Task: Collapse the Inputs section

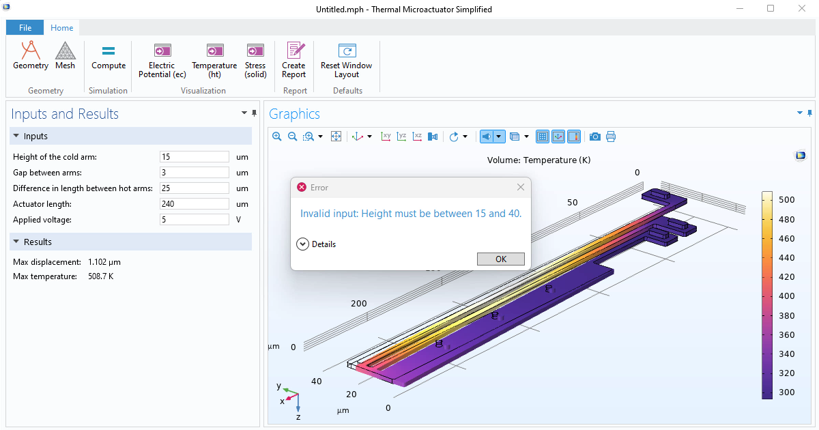Action: coord(16,137)
